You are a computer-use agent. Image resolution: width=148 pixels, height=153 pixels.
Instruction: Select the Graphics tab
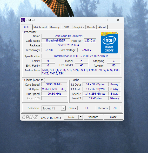pyautogui.click(x=79, y=27)
